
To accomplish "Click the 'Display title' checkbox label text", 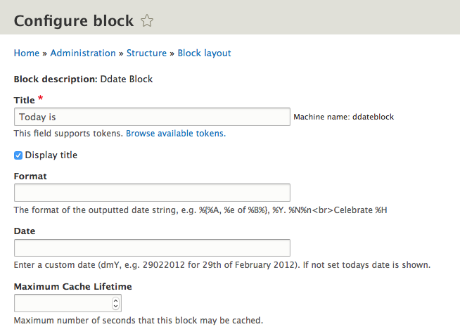I will tap(51, 155).
